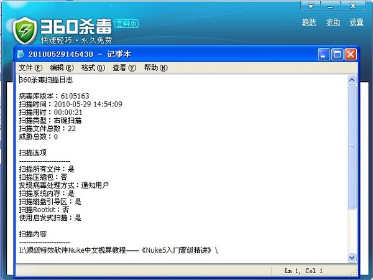The image size is (373, 280).
Task: Click the Ln 1, Col 1 status bar
Action: click(304, 271)
